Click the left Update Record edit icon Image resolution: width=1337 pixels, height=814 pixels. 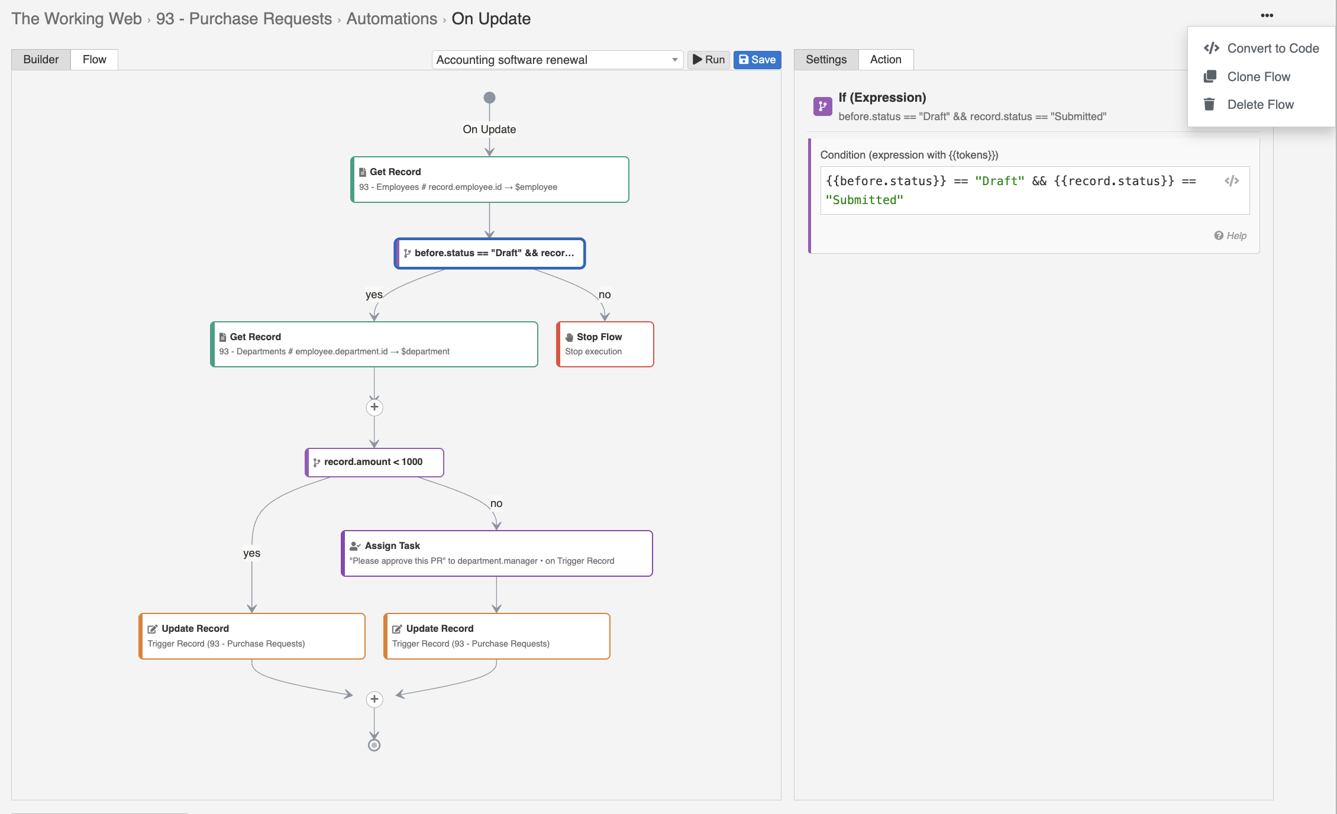[152, 629]
